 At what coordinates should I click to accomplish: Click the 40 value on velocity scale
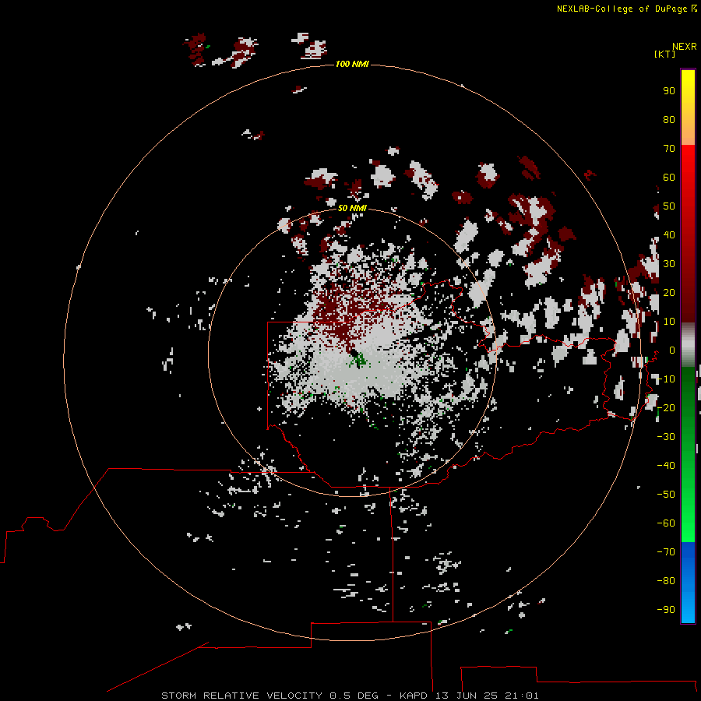[669, 234]
